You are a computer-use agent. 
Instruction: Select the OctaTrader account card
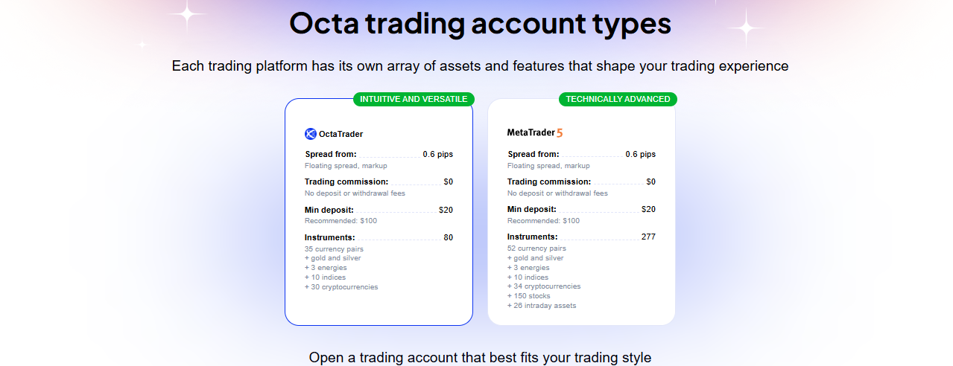379,212
